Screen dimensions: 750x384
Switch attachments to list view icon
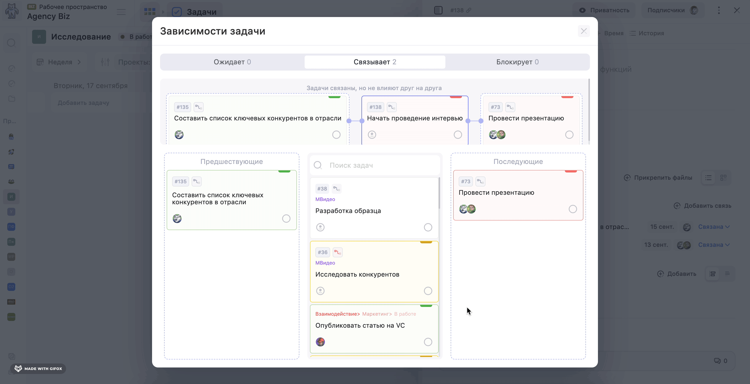(x=708, y=178)
